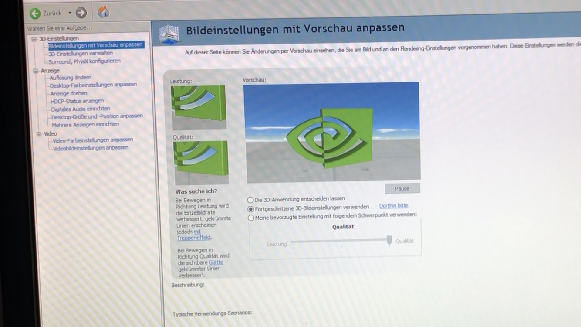This screenshot has height=327, width=581.
Task: Open Video-Farbeinstellungen anpassen
Action: tap(93, 140)
